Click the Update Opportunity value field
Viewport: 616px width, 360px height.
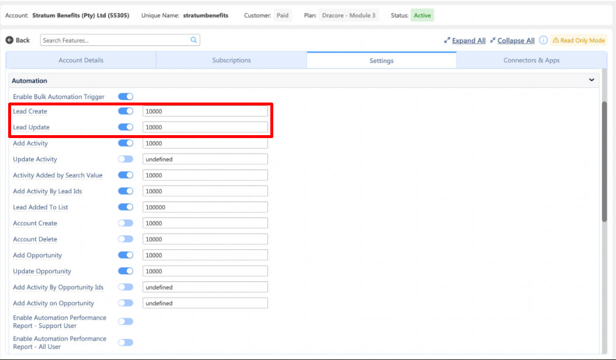205,271
